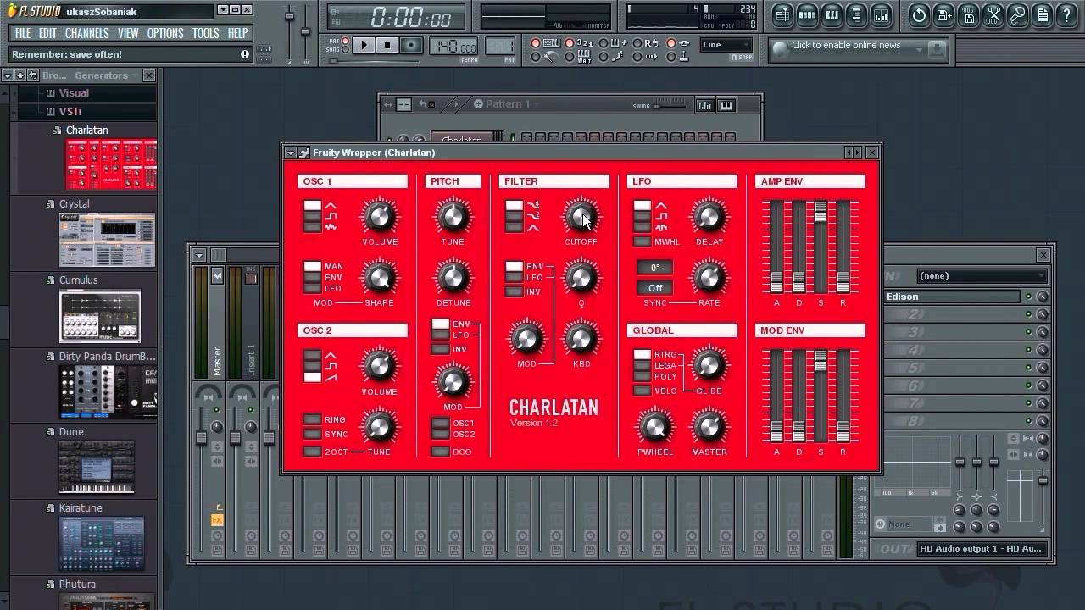Click the help question mark icon
The width and height of the screenshot is (1085, 610).
1066,14
